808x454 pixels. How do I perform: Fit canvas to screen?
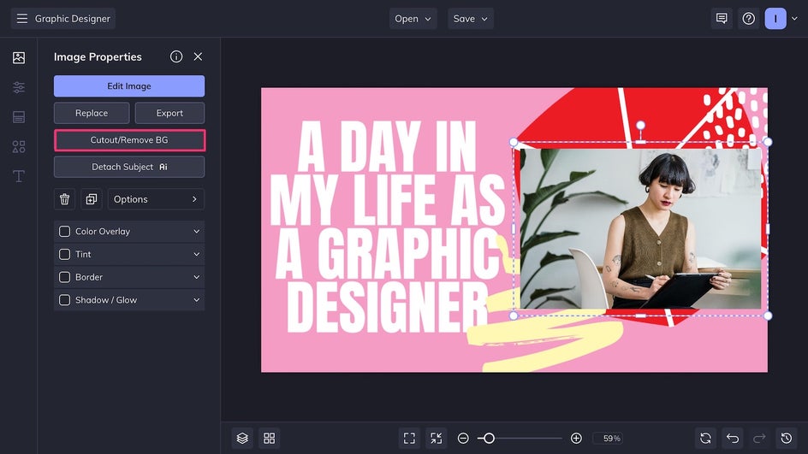pyautogui.click(x=409, y=438)
